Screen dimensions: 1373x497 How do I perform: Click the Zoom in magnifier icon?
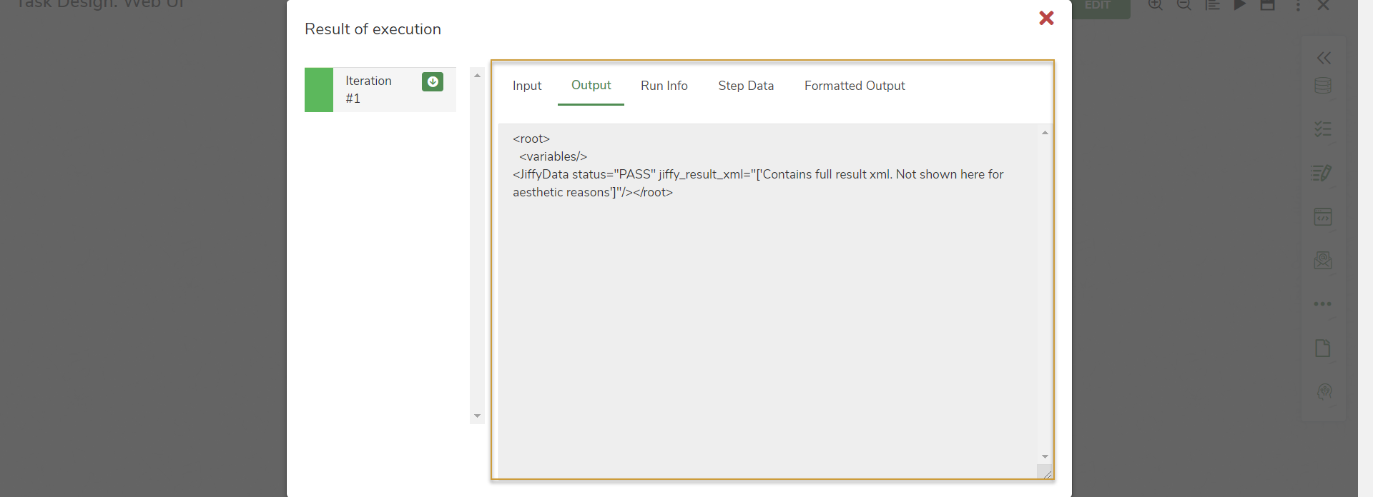1155,5
